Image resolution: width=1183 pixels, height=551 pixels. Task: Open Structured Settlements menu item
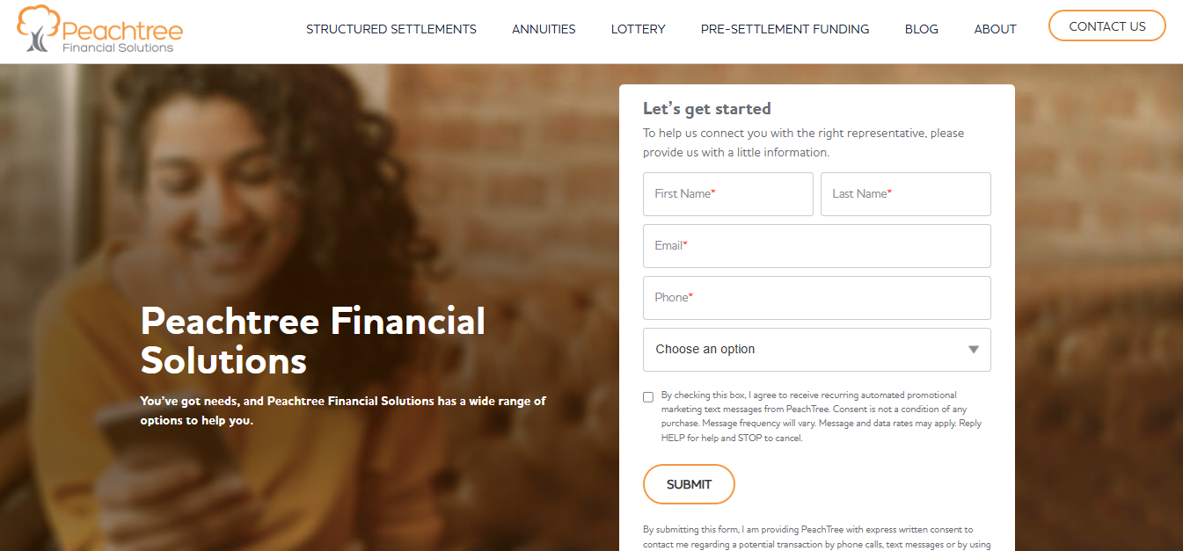click(x=391, y=29)
